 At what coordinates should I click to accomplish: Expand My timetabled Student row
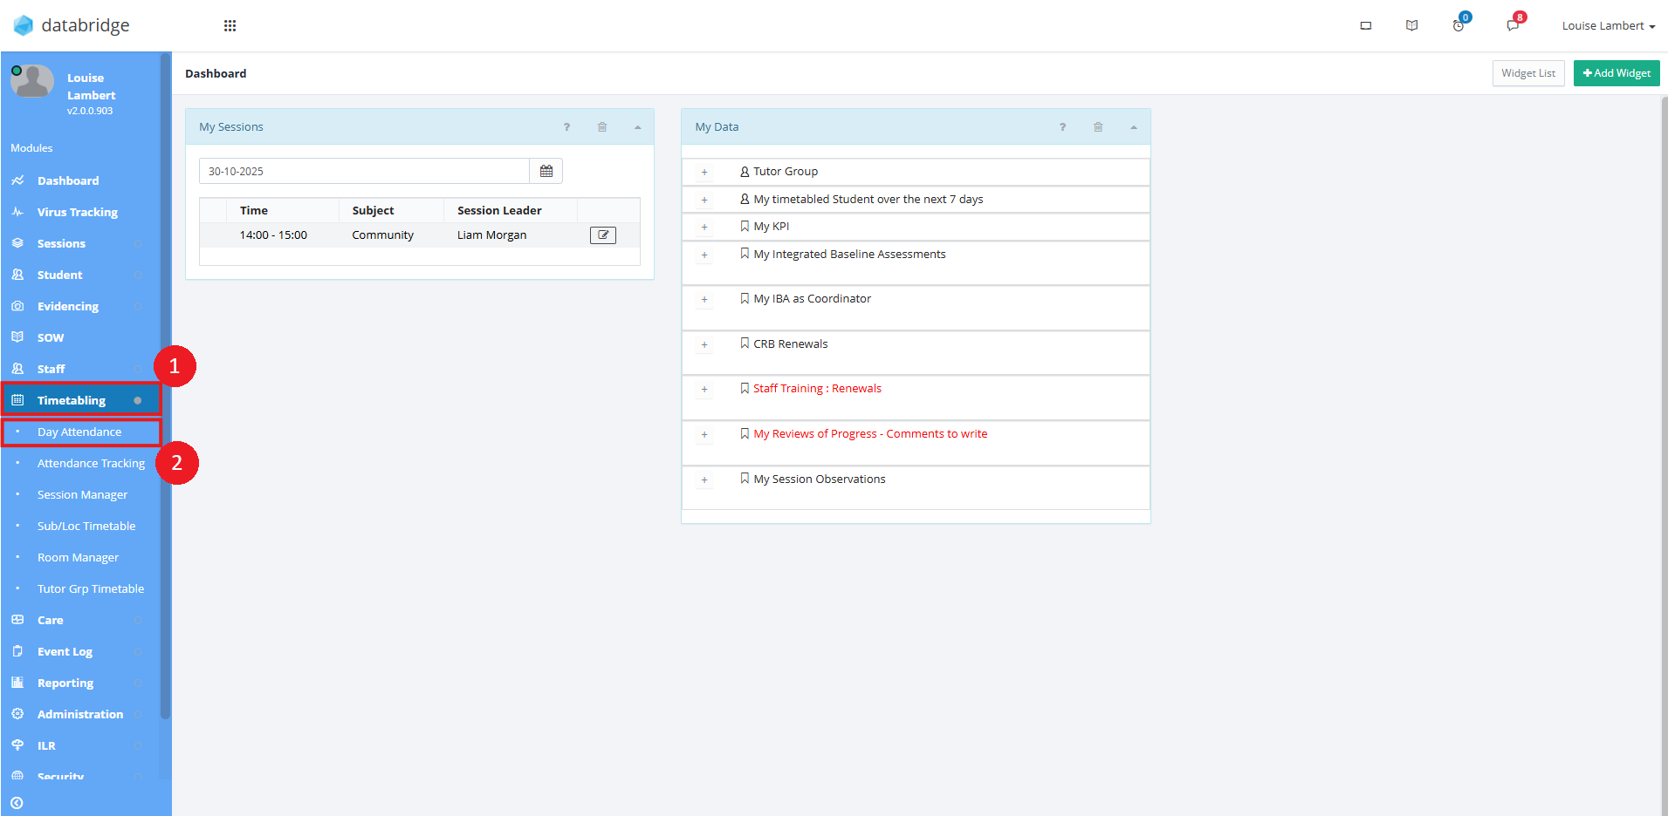[x=704, y=200]
